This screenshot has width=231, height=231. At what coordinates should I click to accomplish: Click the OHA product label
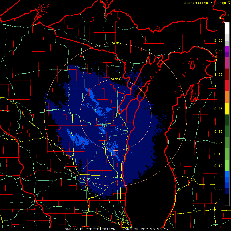[x=226, y=15]
